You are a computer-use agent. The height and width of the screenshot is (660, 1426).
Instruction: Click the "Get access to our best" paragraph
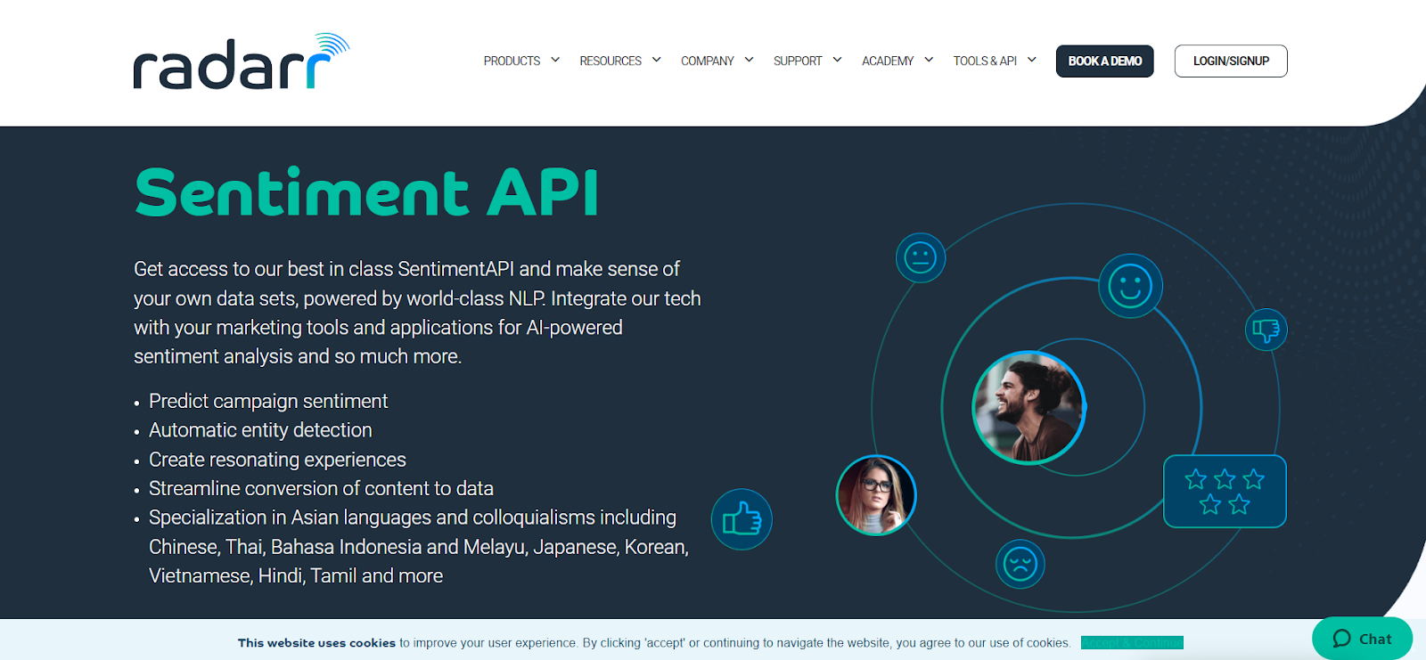417,313
